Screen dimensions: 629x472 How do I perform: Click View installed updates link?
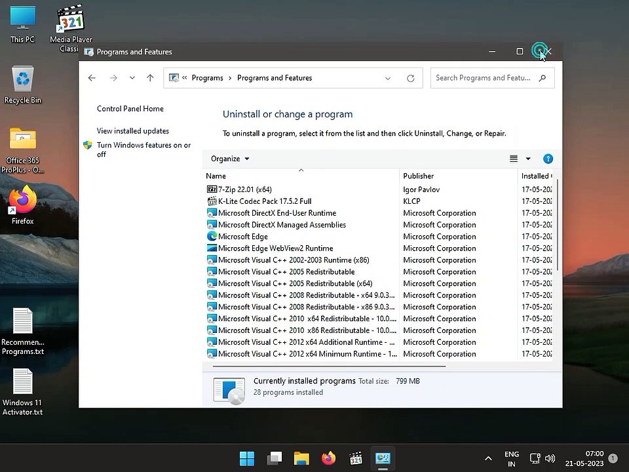point(133,131)
